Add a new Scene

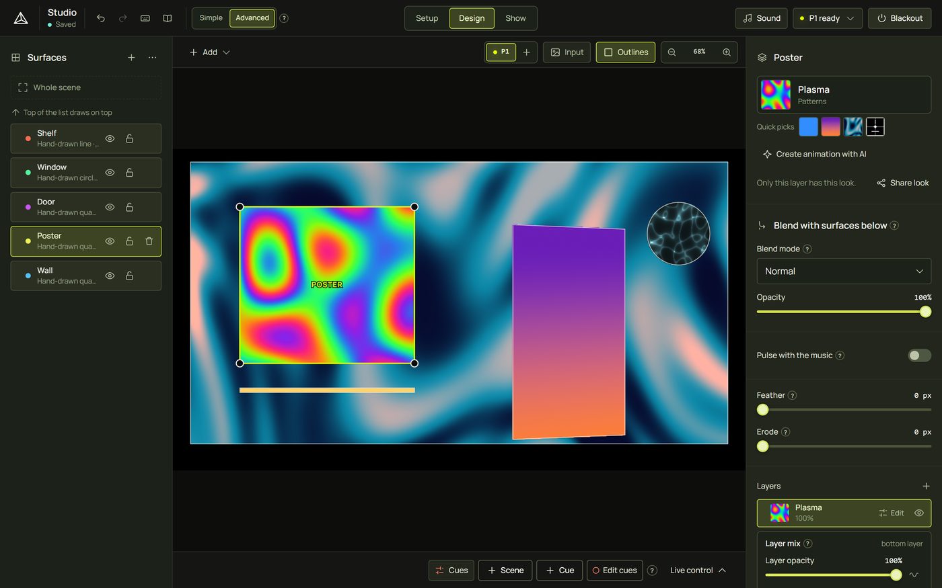[x=505, y=571]
